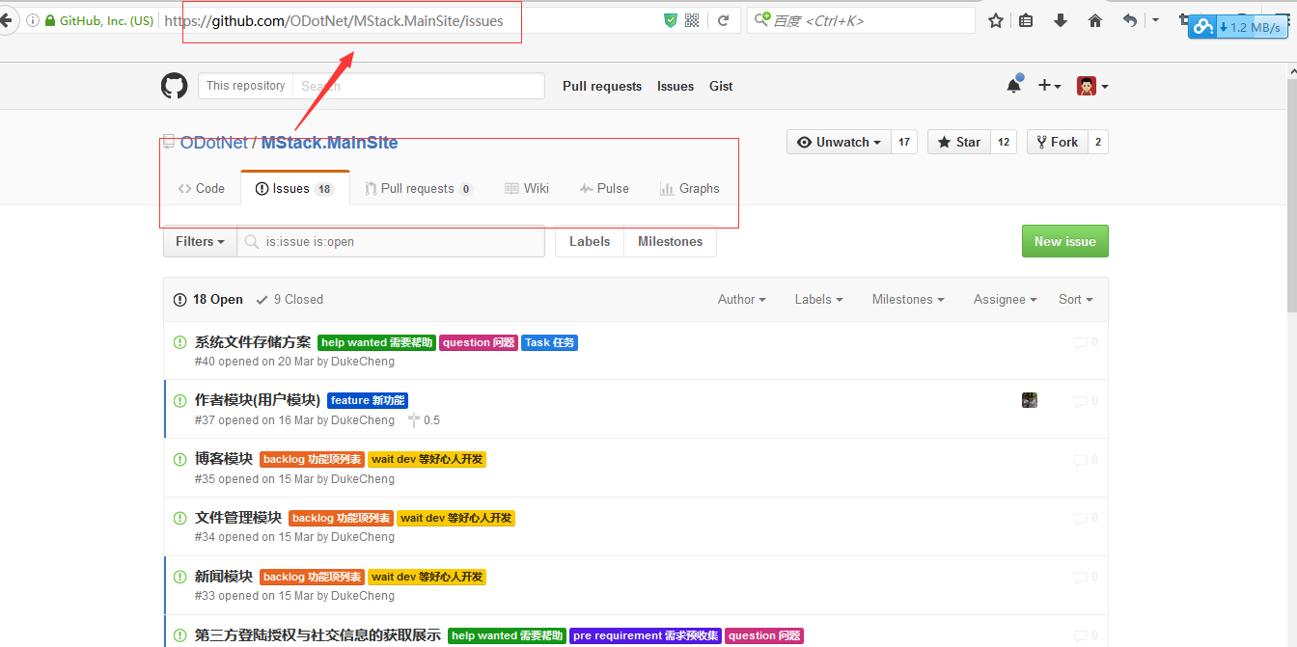This screenshot has width=1297, height=647.
Task: Open the notifications bell icon
Action: pyautogui.click(x=1013, y=85)
